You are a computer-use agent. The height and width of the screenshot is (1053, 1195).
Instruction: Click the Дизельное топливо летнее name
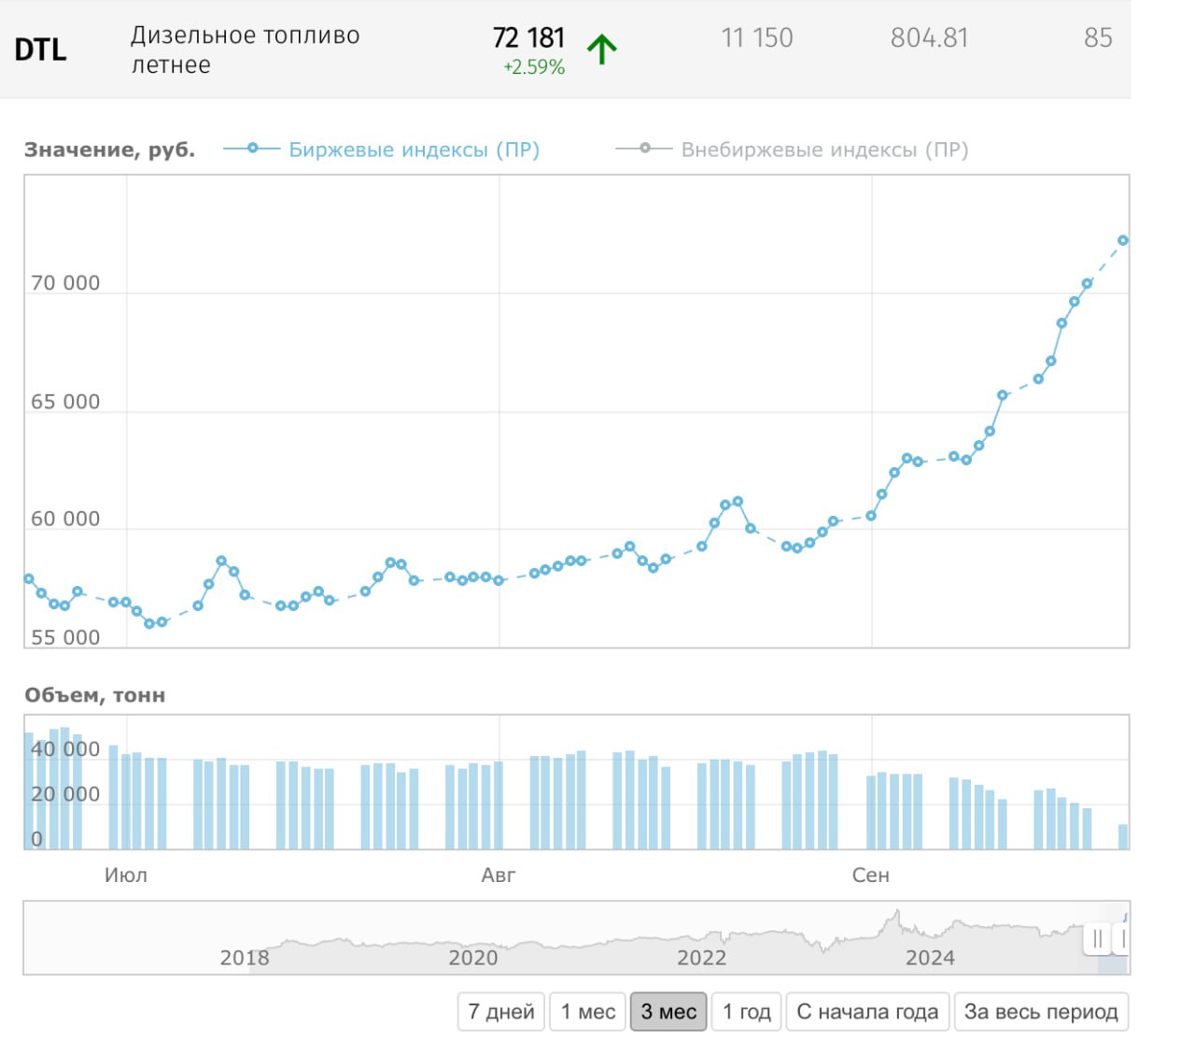click(245, 50)
